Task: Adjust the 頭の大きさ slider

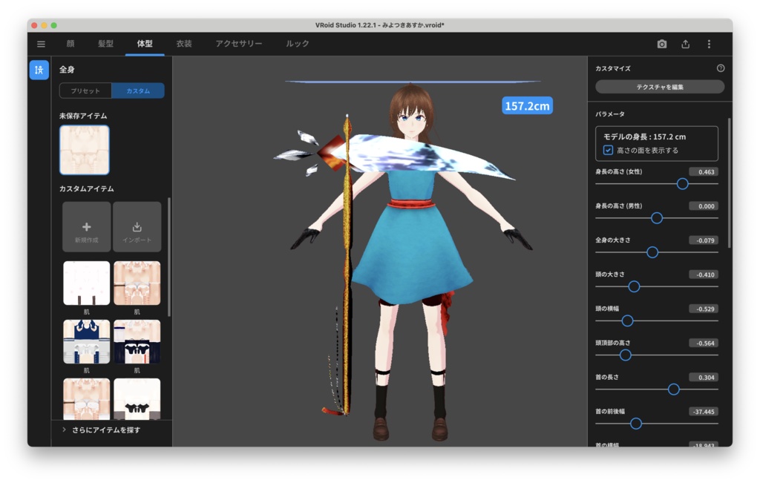Action: (634, 286)
